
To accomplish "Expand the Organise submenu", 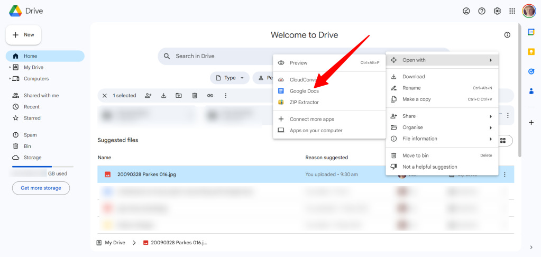I will point(442,127).
